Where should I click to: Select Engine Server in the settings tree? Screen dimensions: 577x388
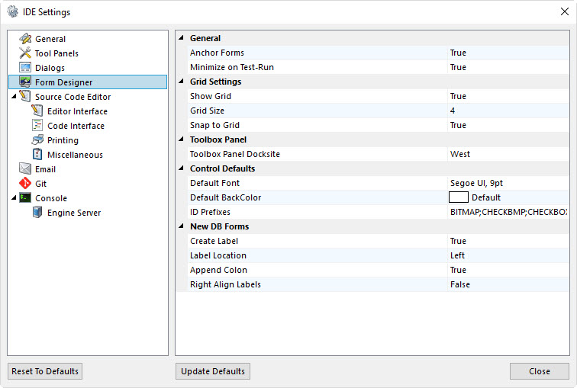[74, 213]
